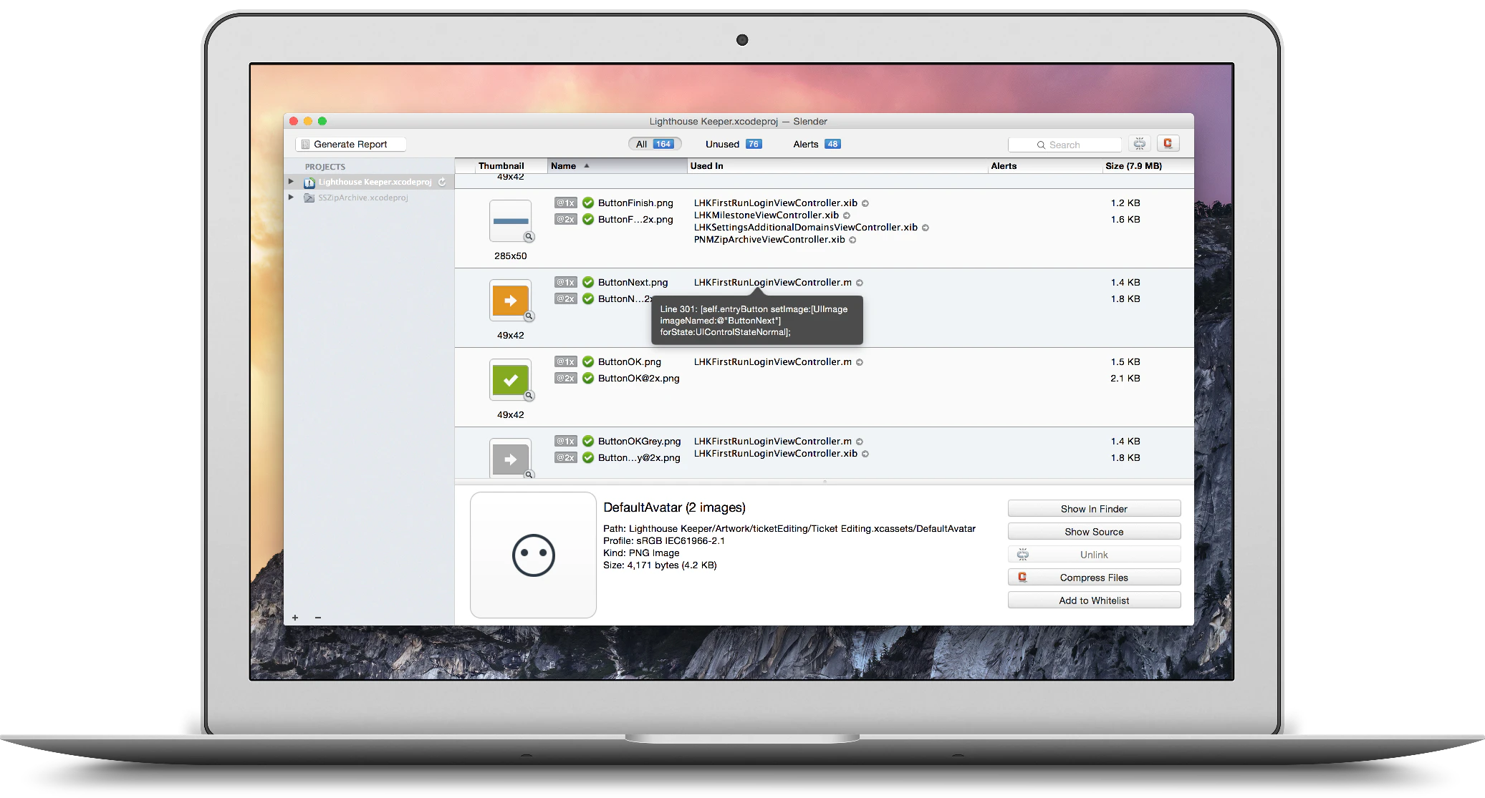Switch to the Alerts filter tab
This screenshot has width=1485, height=798.
[816, 145]
